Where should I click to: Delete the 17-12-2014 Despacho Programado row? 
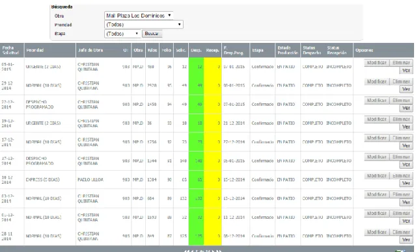(401, 157)
